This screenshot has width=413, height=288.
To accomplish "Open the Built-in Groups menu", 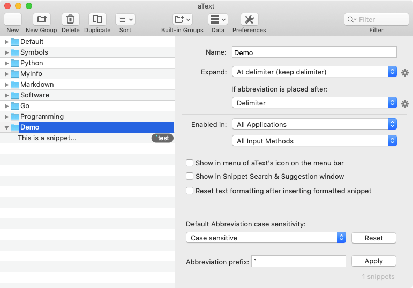I will (x=182, y=19).
